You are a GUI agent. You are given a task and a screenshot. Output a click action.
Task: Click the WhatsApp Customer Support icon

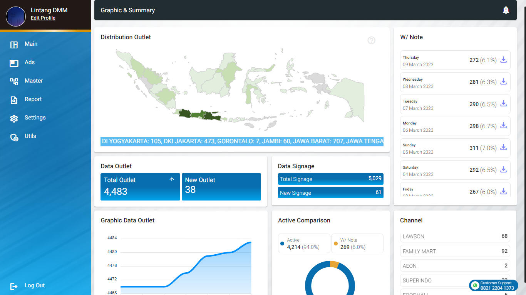tap(475, 285)
